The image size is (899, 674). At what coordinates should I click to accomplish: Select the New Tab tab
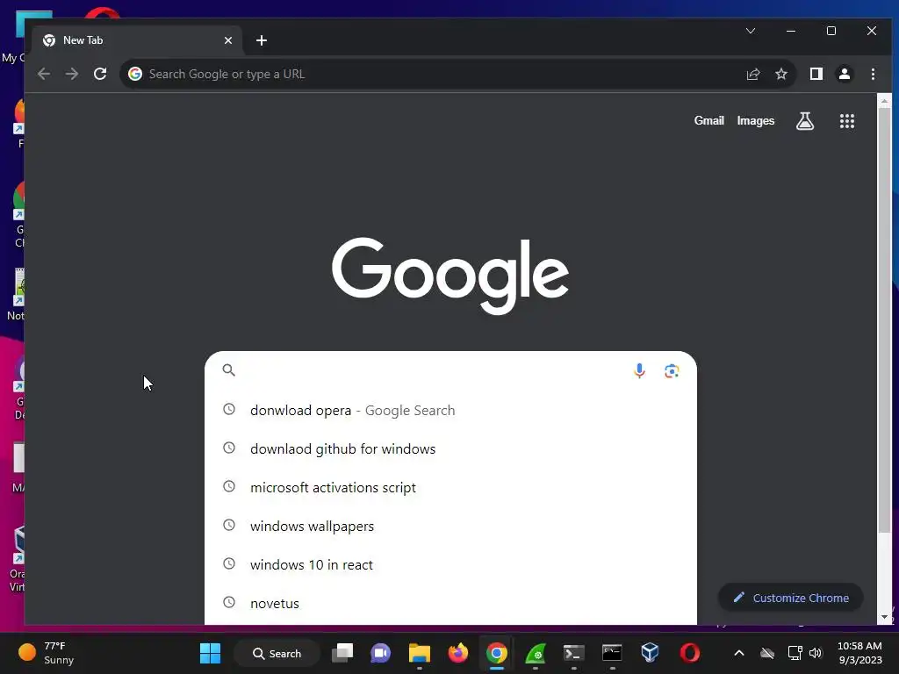click(x=138, y=40)
